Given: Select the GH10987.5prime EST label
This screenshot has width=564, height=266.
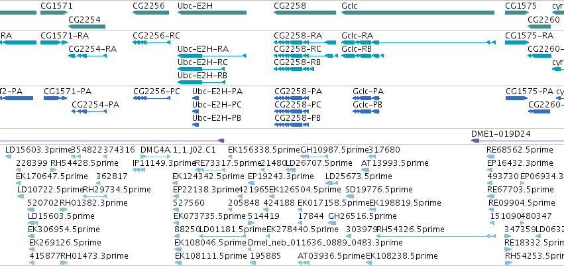Looking at the screenshot, I should click(335, 150).
